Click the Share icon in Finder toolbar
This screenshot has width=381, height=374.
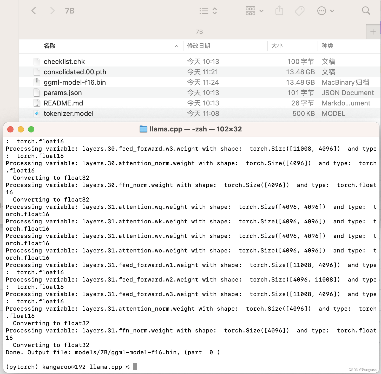click(x=279, y=11)
